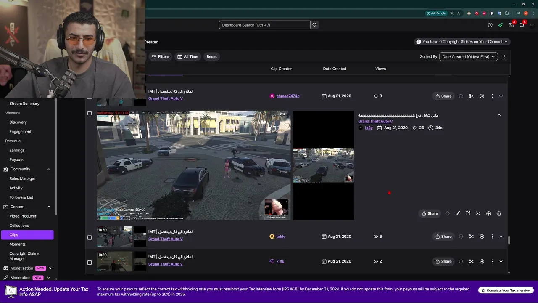The width and height of the screenshot is (538, 303).
Task: Open the Chrome profile avatar M
Action: [526, 13]
